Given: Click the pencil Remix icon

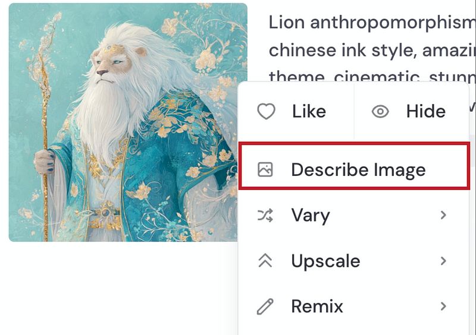Looking at the screenshot, I should tap(265, 306).
